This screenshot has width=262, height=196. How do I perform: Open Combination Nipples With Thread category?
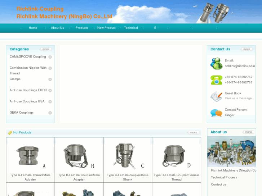[28, 70]
